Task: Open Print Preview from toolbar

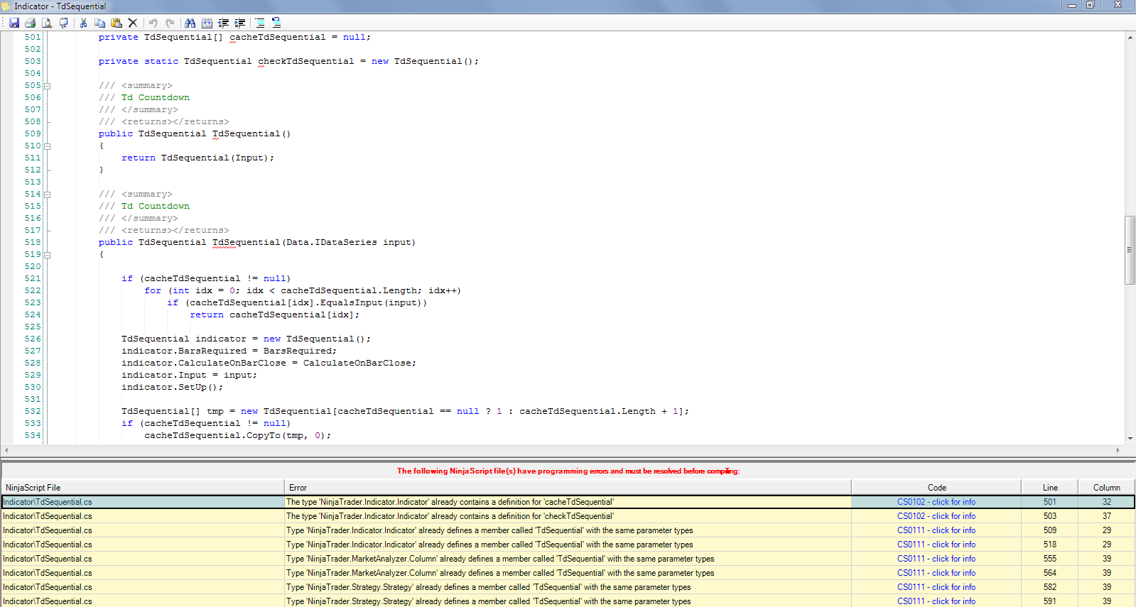Action: (x=47, y=23)
